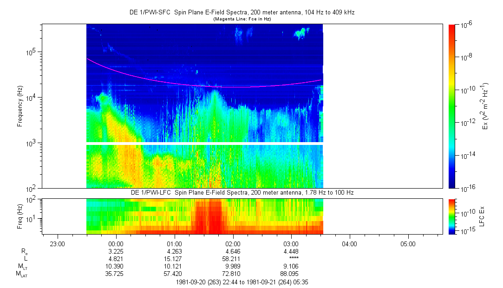
Task: Click the DE 1/PWI-SFC plot title
Action: click(x=242, y=13)
